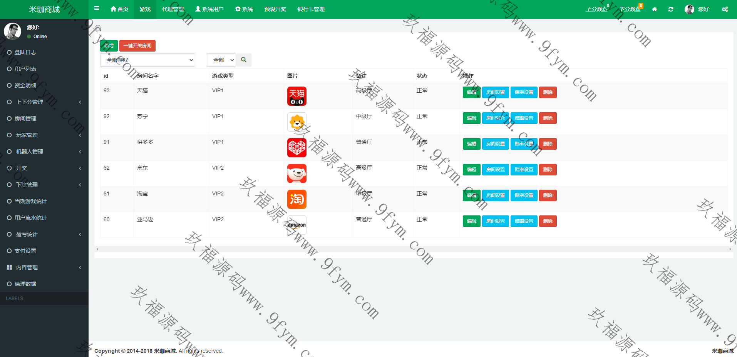Click the Tmall room image thumbnail
This screenshot has height=357, width=737.
(x=296, y=96)
